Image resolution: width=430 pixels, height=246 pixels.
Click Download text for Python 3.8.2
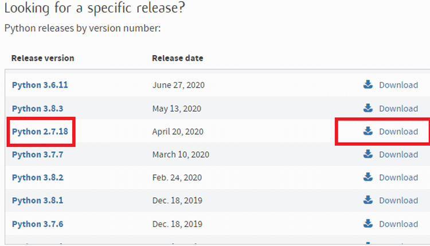[x=398, y=178]
